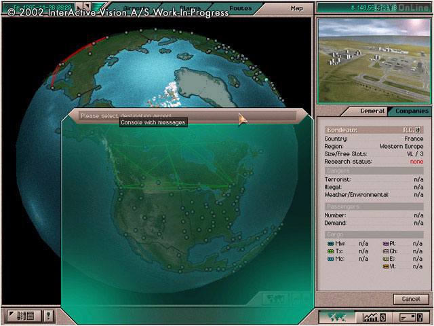Open the Companies tab
The image size is (434, 326).
412,111
